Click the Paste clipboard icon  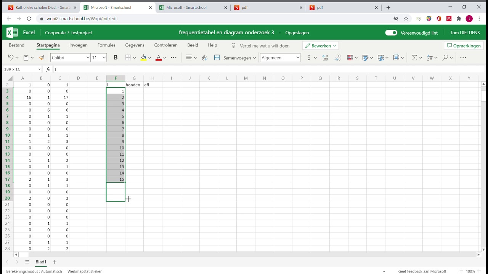pos(26,57)
